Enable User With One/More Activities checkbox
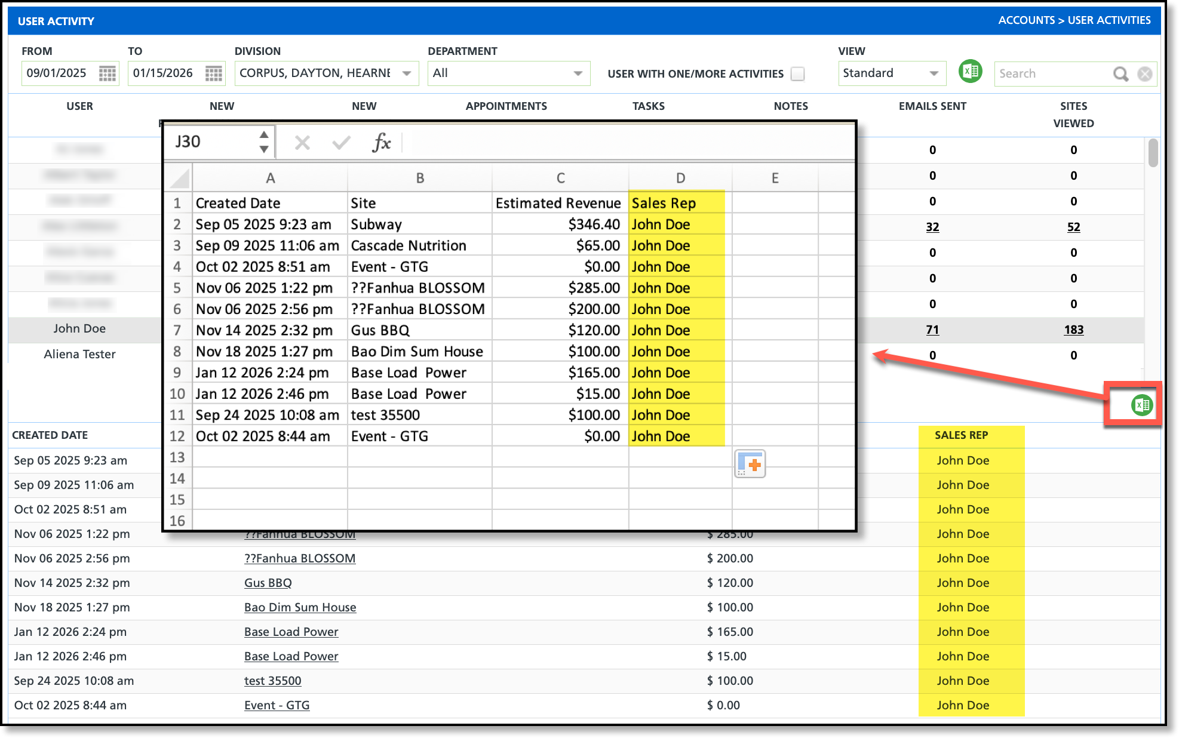The width and height of the screenshot is (1179, 738). (x=797, y=73)
